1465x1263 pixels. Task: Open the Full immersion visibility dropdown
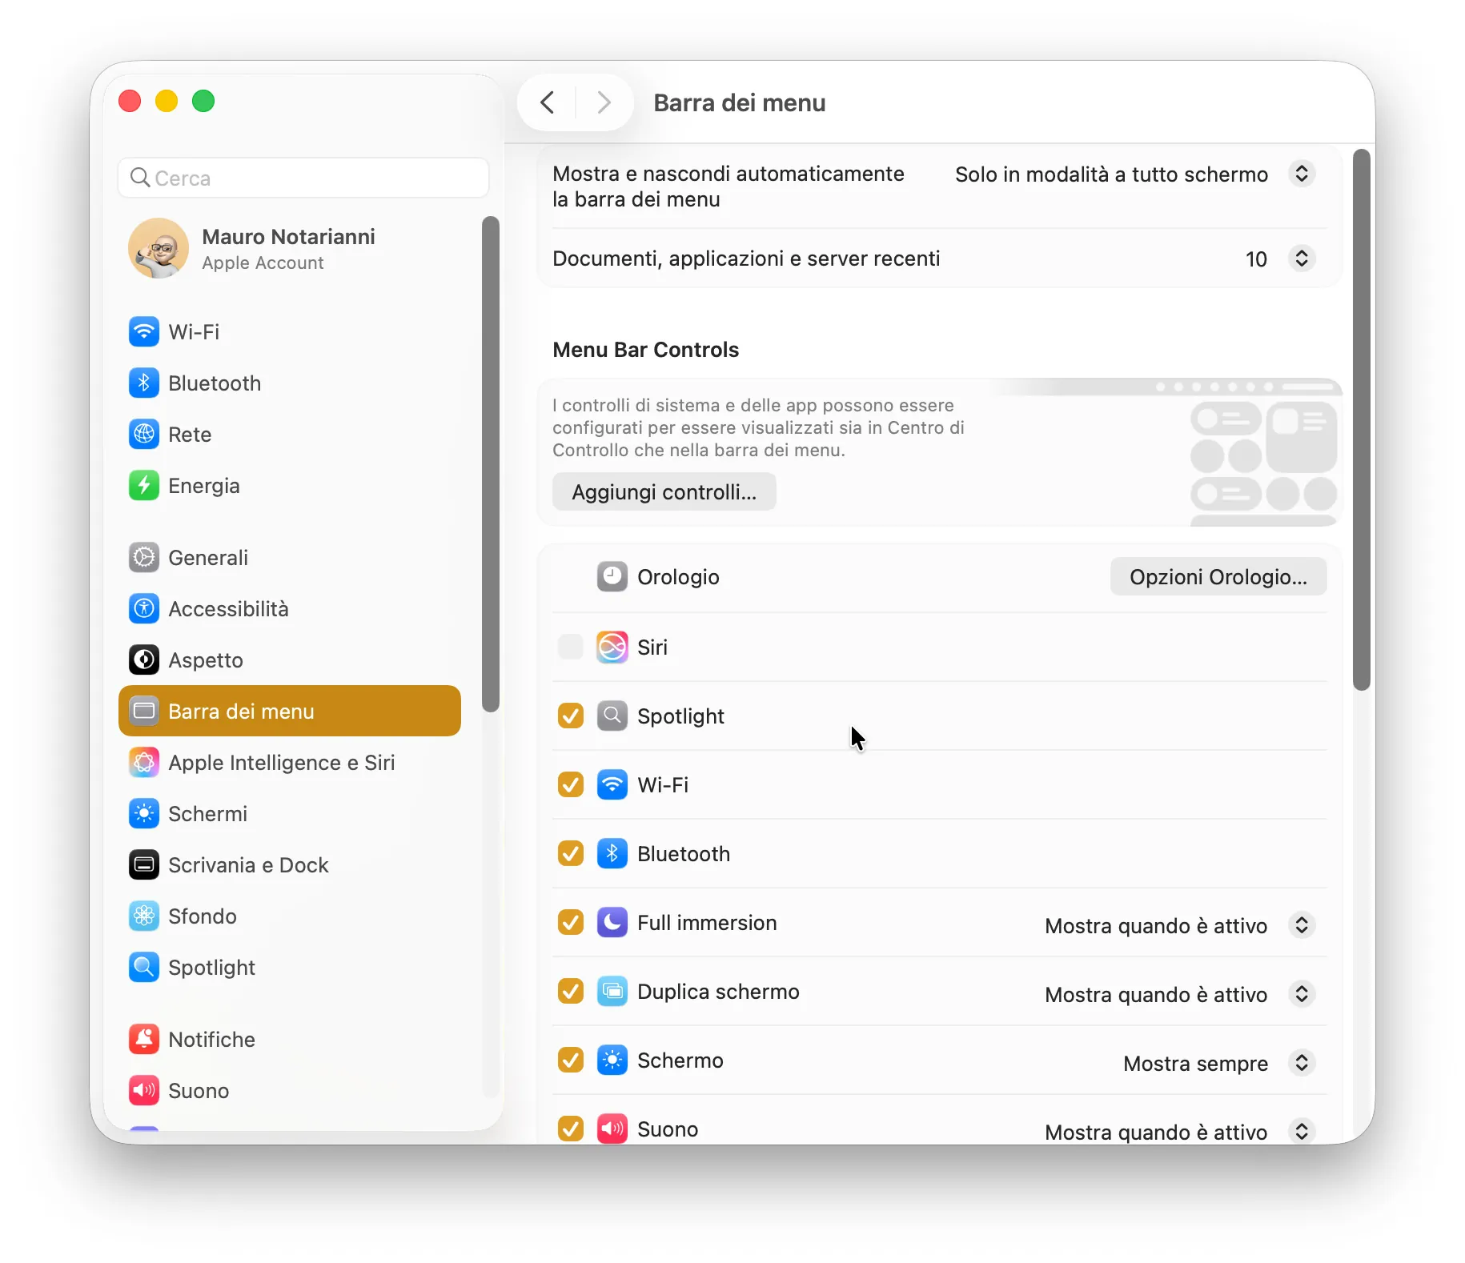click(x=1301, y=925)
